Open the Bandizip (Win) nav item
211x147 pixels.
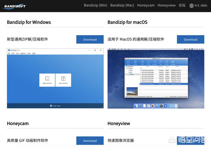coord(95,5)
